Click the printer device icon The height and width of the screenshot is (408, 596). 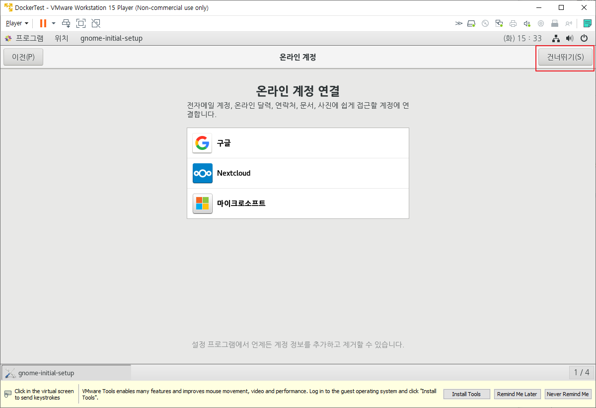coord(514,23)
